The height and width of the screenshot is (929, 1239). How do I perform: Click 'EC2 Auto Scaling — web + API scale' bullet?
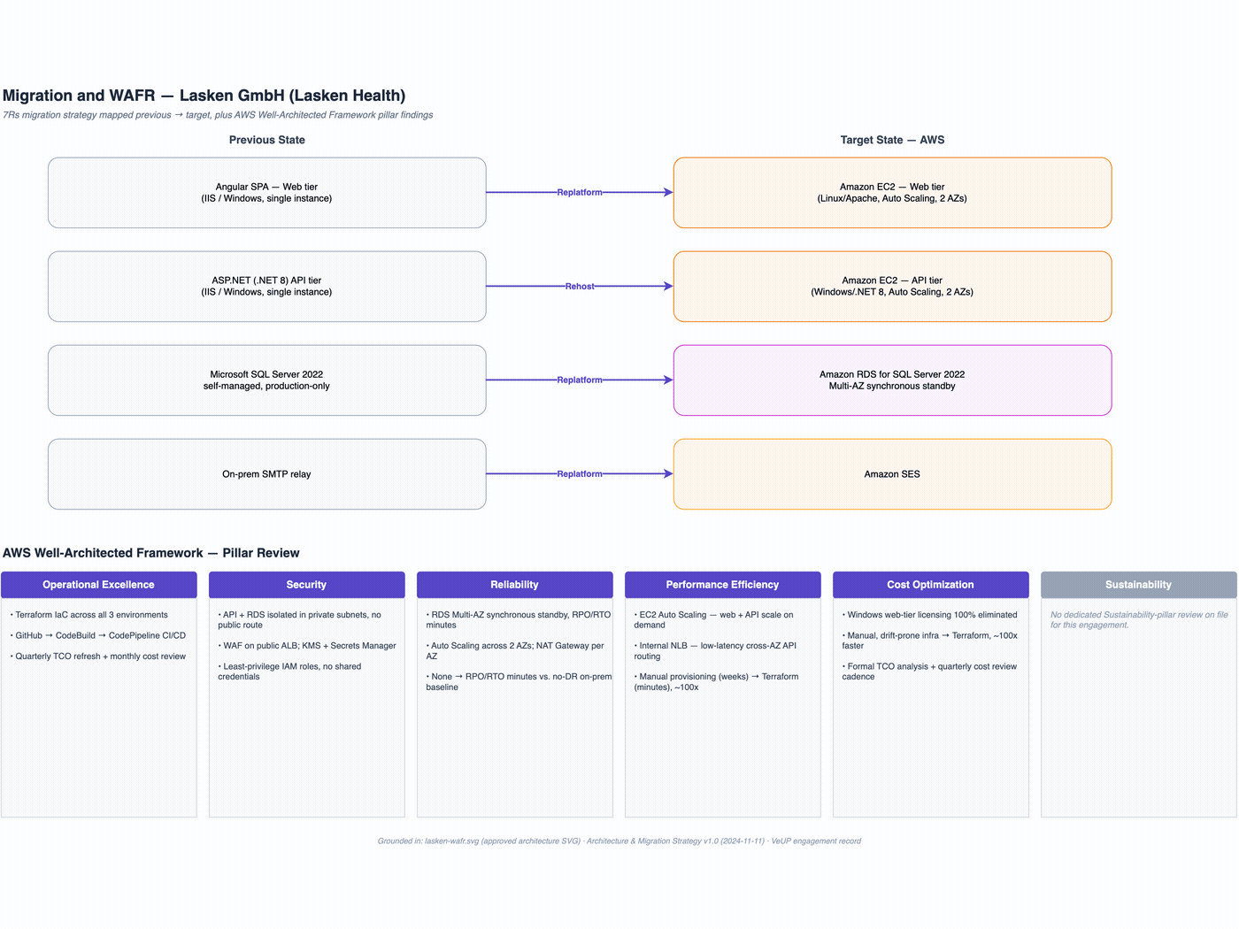coord(714,620)
